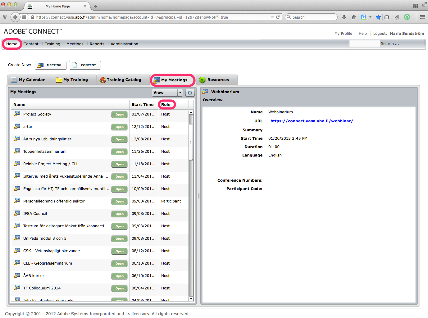
Task: Log out via Logout link
Action: [x=380, y=34]
